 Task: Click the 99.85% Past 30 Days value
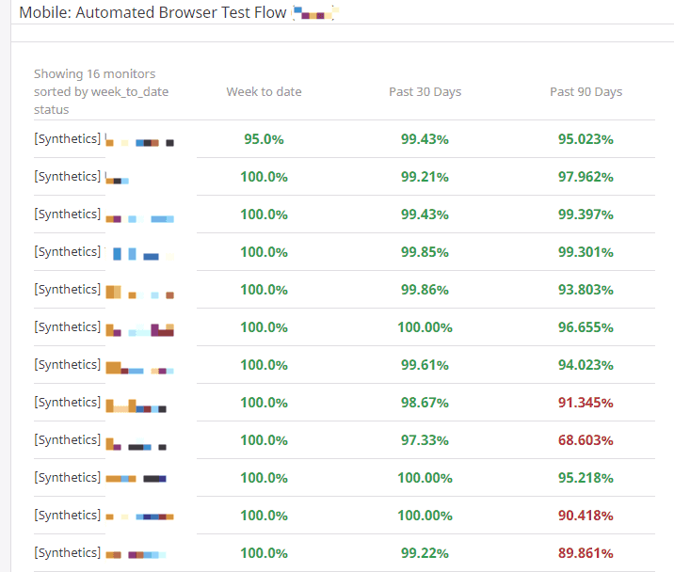pyautogui.click(x=425, y=252)
